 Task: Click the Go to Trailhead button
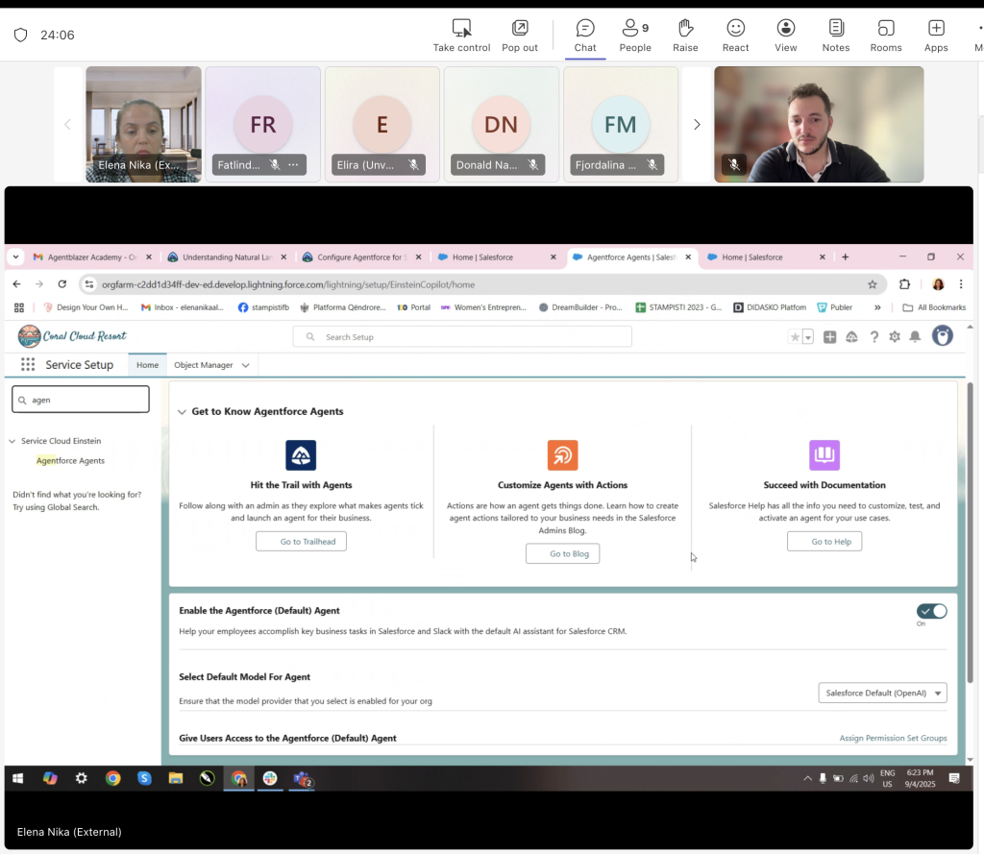[301, 542]
